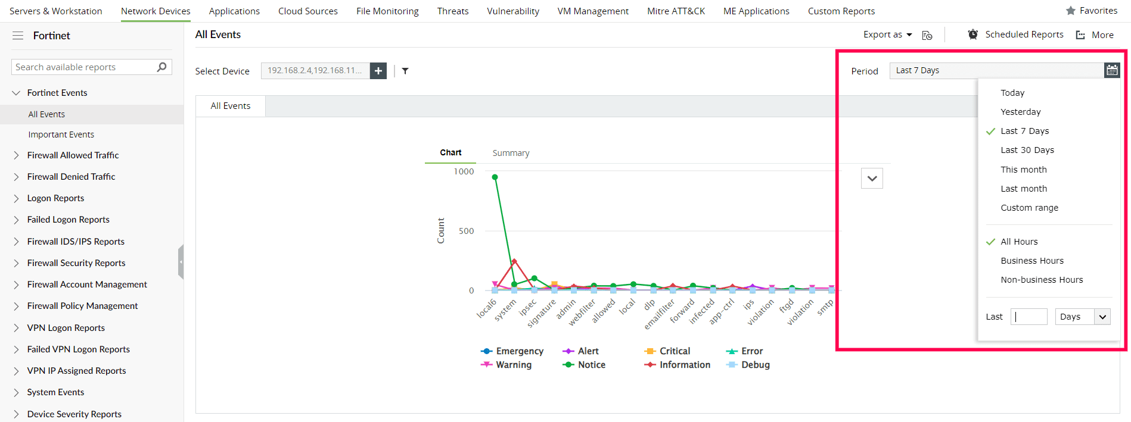Select Last 30 Days period option
This screenshot has width=1131, height=422.
click(1027, 150)
